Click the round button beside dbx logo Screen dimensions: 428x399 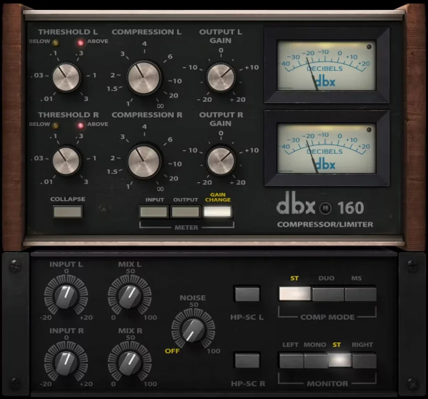[325, 208]
